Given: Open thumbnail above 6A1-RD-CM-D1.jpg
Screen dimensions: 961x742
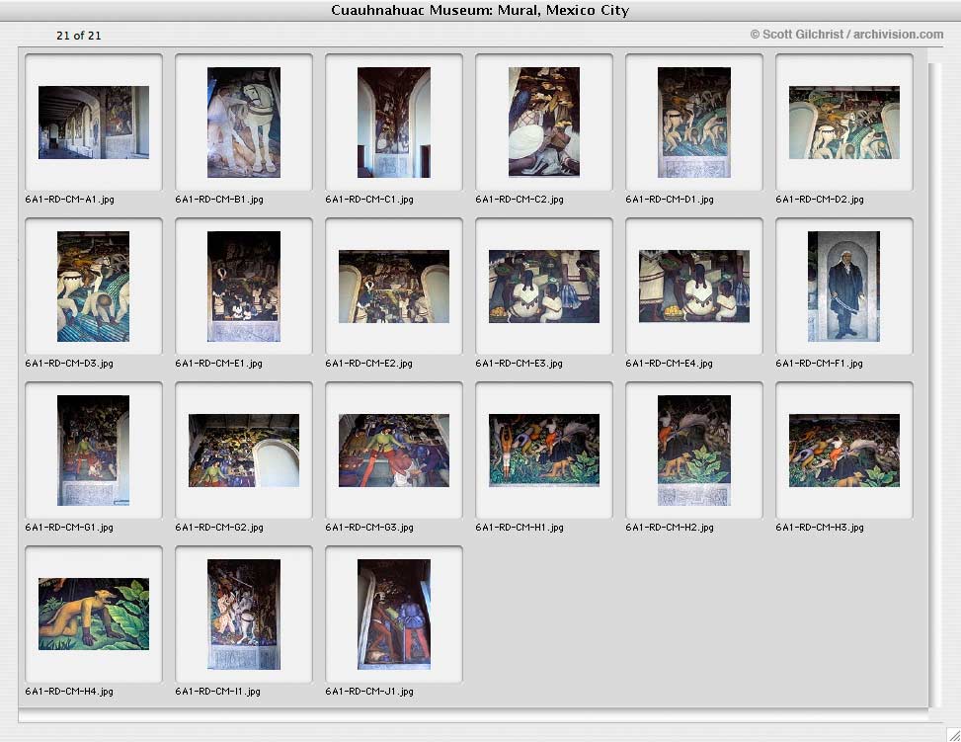Looking at the screenshot, I should [x=694, y=123].
